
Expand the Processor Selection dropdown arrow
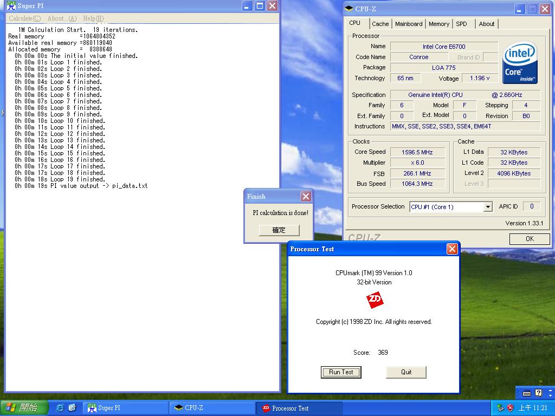pyautogui.click(x=488, y=206)
